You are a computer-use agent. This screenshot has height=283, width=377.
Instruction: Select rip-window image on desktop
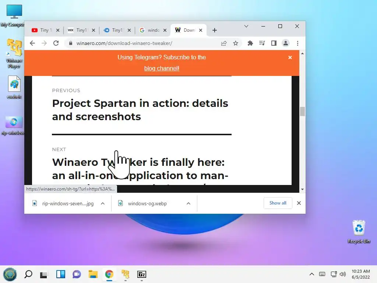coord(13,125)
